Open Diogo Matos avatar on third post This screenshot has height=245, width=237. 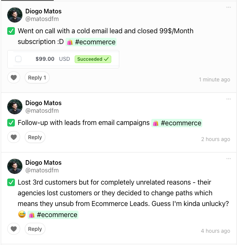click(x=15, y=166)
